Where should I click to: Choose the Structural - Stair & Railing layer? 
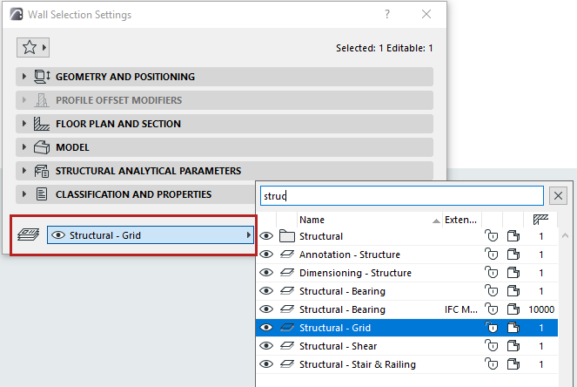pos(358,364)
